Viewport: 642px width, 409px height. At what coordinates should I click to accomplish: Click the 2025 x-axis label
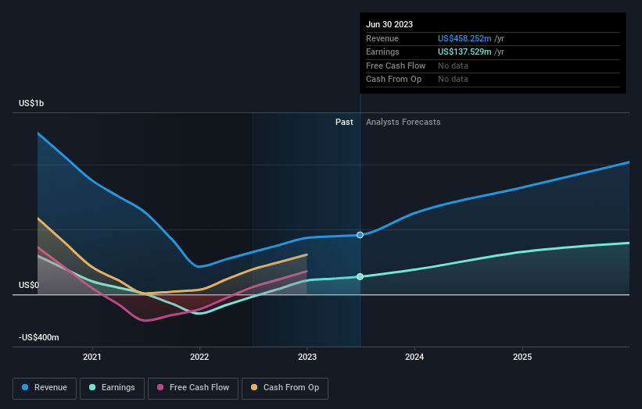click(522, 357)
